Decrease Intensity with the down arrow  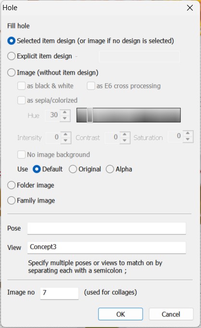point(66,140)
